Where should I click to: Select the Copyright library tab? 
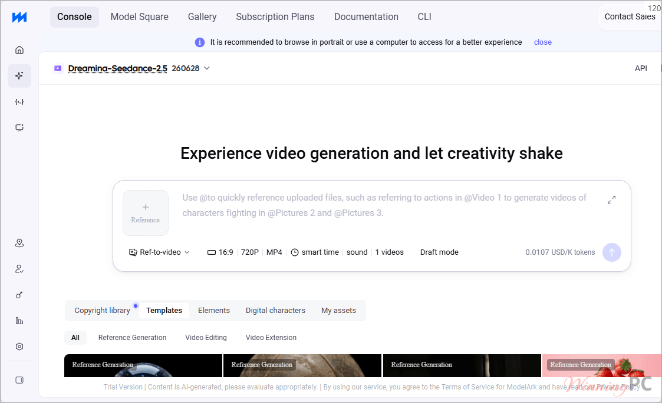(102, 311)
